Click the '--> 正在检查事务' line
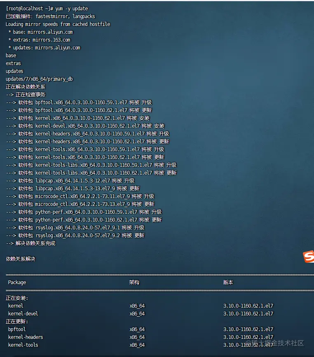Viewport: 314px width, 357px height. 26,94
